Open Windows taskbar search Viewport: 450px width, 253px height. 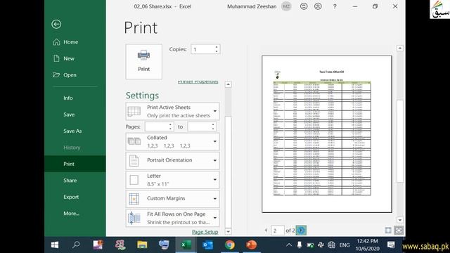point(76,245)
